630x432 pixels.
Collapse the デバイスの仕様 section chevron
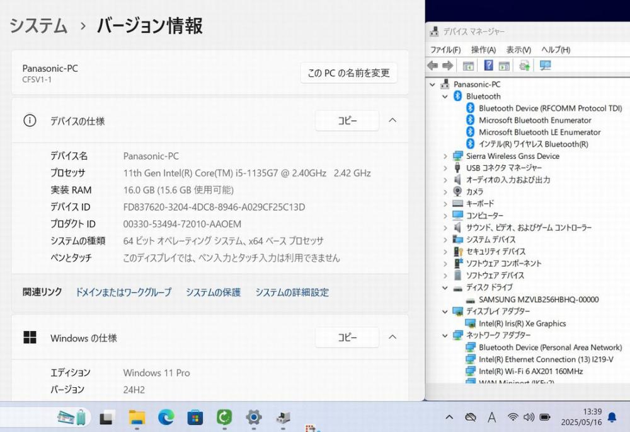pos(392,120)
